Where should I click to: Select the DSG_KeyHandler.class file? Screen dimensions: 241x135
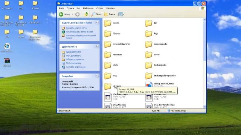pos(160,106)
